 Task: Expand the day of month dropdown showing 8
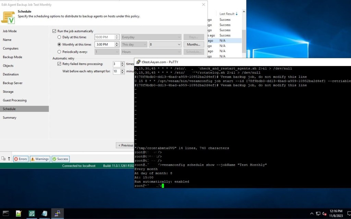point(165,44)
